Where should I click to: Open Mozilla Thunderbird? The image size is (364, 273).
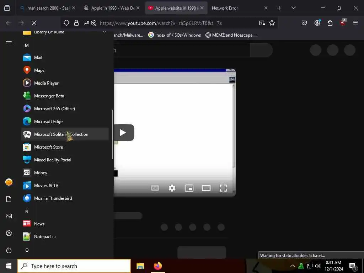tap(65, 198)
